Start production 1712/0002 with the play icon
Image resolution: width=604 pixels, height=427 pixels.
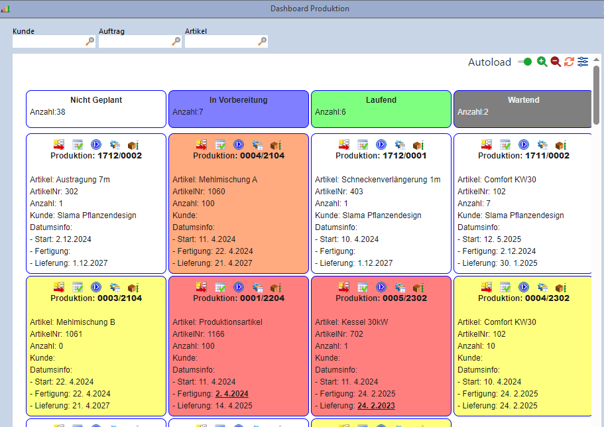pos(95,144)
